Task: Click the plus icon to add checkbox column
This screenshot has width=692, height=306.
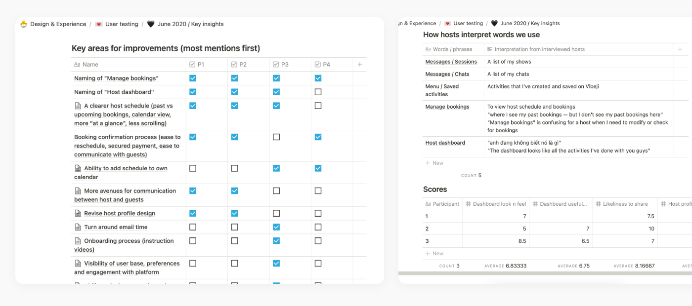Action: (359, 64)
